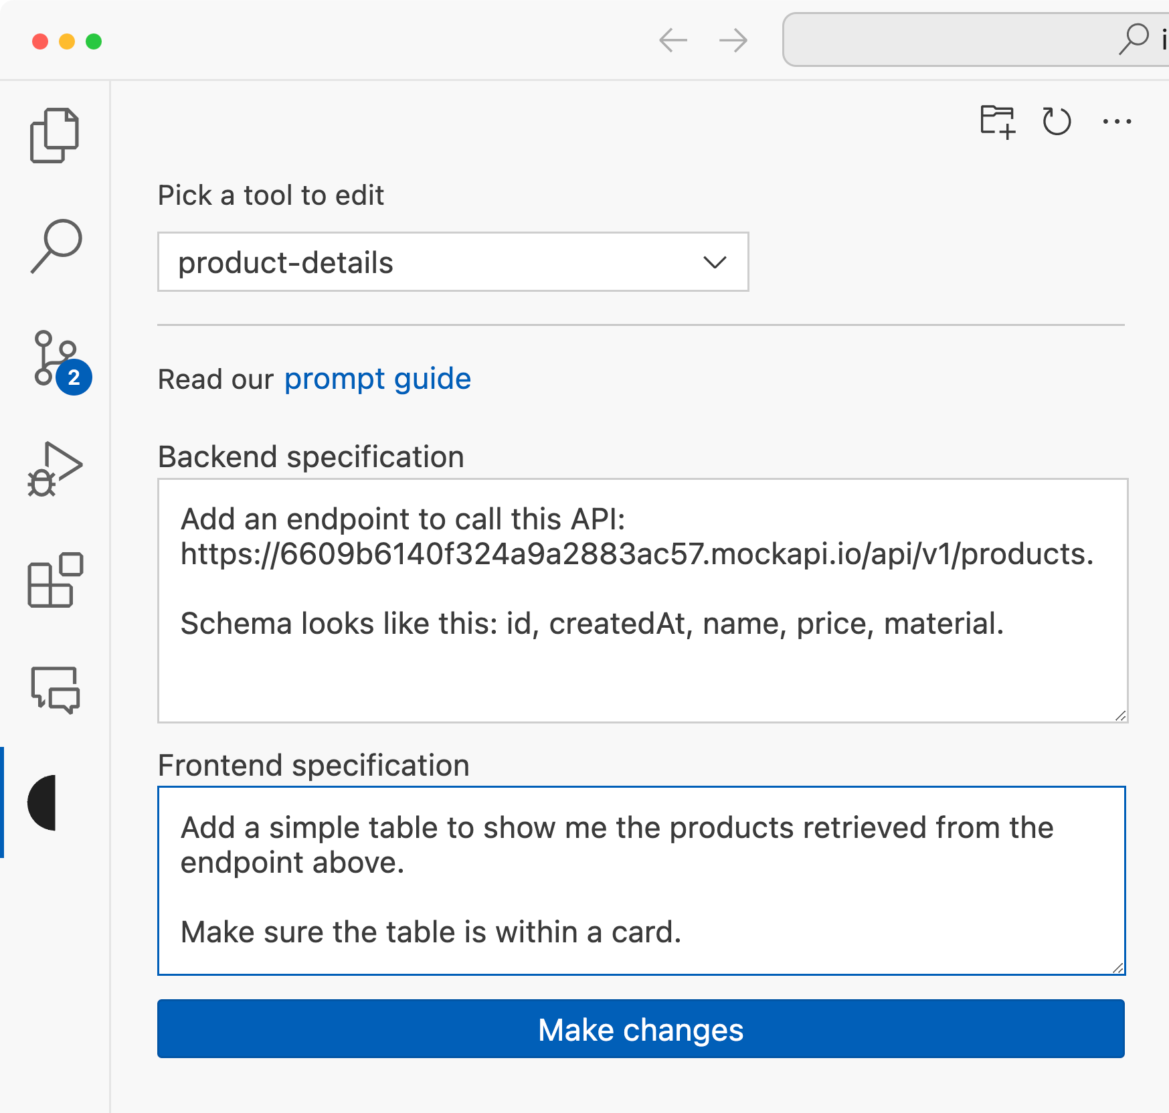Click the magnifier in the command bar
Image resolution: width=1169 pixels, height=1113 pixels.
pos(1134,39)
